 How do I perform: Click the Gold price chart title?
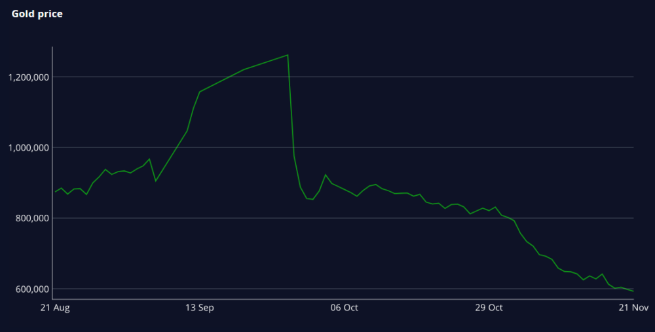pyautogui.click(x=37, y=14)
